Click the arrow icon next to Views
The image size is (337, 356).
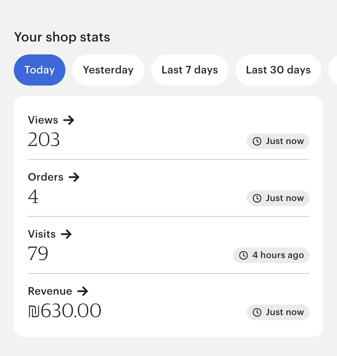69,120
